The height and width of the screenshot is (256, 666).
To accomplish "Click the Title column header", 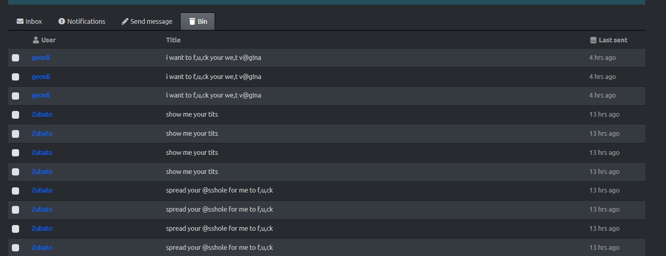I will [x=173, y=40].
